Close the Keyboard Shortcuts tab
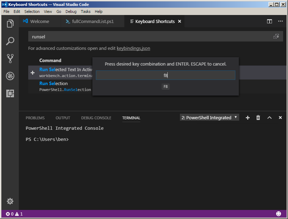This screenshot has width=288, height=219. click(x=180, y=21)
